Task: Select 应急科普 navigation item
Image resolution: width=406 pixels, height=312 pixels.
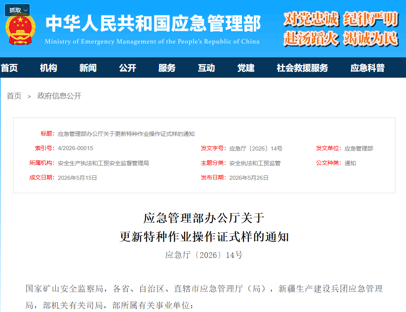Action: click(367, 68)
